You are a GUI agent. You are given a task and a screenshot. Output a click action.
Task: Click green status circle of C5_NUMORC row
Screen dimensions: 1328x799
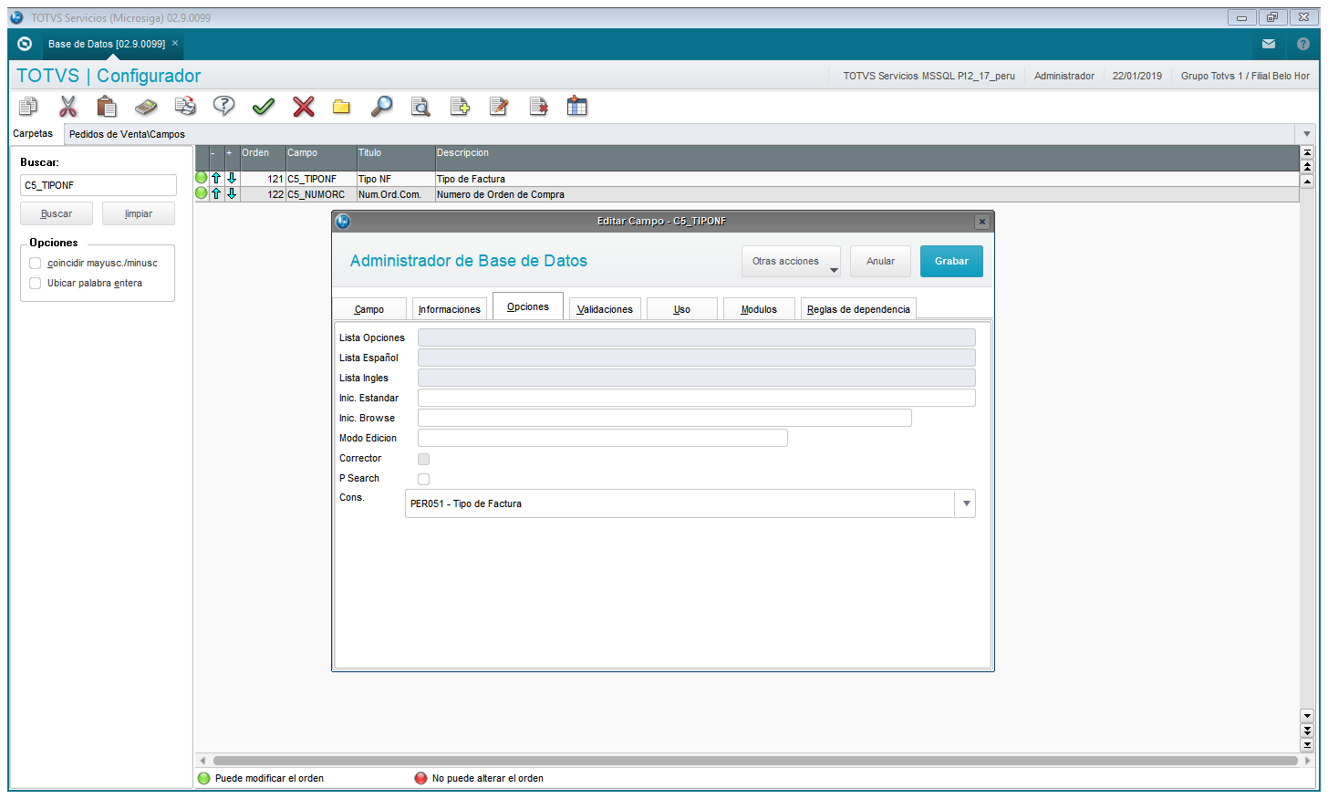202,193
